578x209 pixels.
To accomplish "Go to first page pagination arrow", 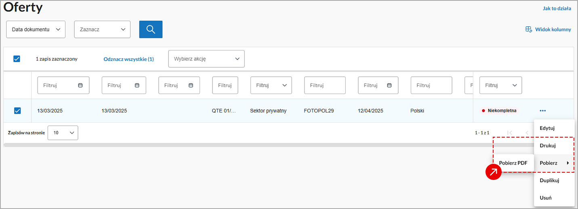I will point(510,133).
